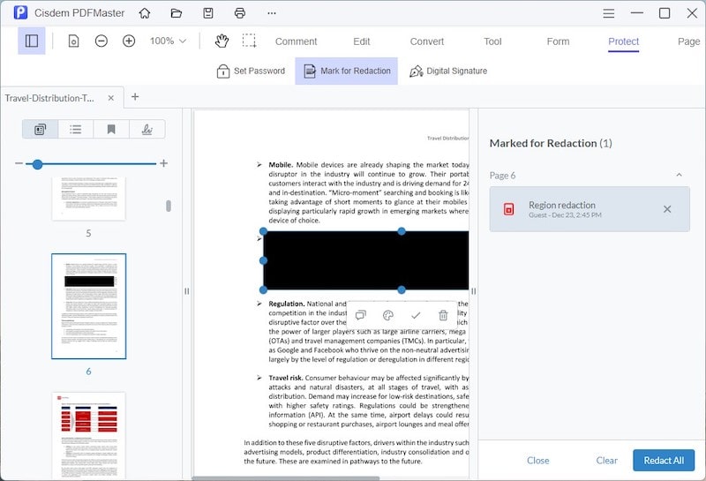Zoom out with the minus circle icon
706x481 pixels.
(x=101, y=41)
